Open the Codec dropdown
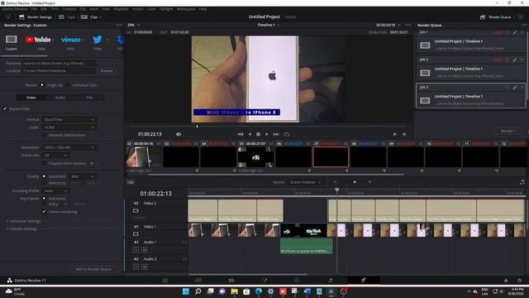Viewport: 529px width, 298px height. tap(69, 127)
